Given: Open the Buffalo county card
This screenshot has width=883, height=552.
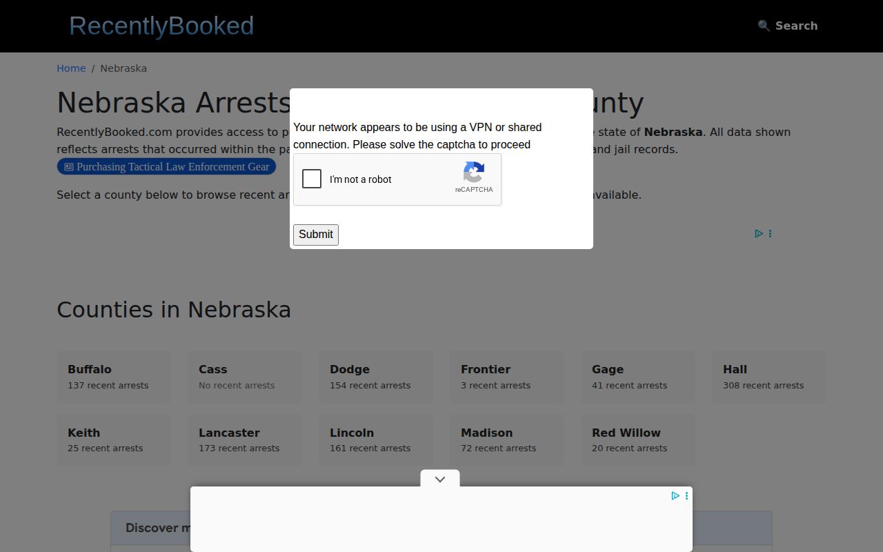Looking at the screenshot, I should click(x=114, y=377).
